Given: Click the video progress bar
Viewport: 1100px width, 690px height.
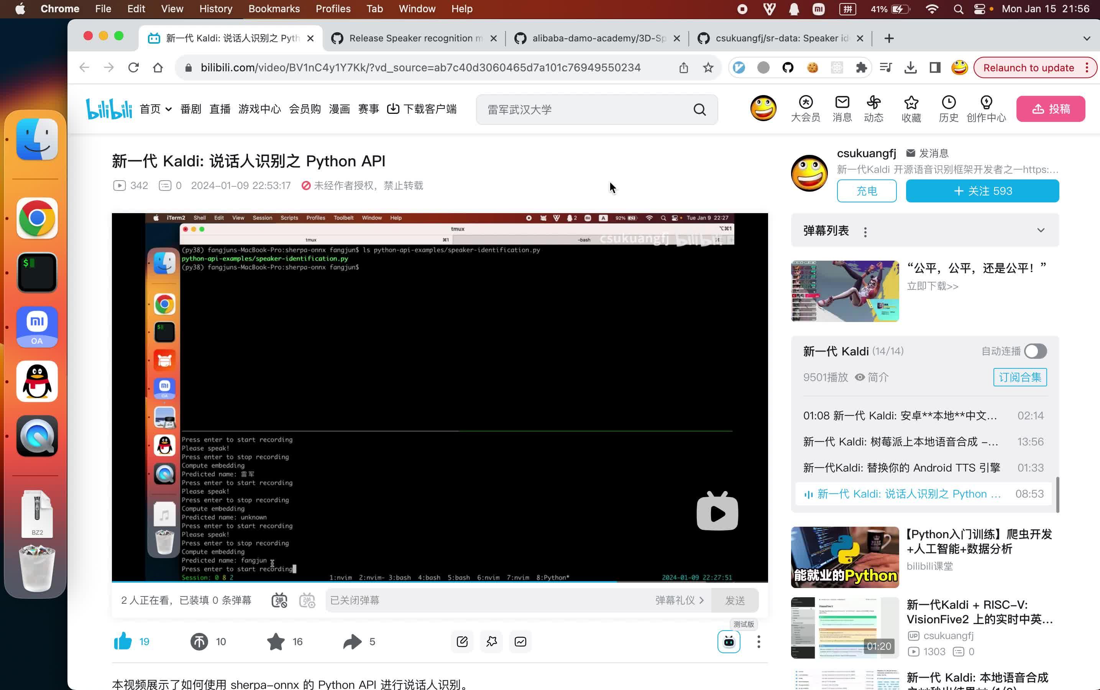Looking at the screenshot, I should [x=439, y=582].
